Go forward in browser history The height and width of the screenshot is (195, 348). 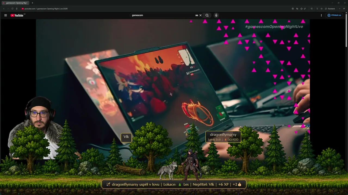click(8, 9)
